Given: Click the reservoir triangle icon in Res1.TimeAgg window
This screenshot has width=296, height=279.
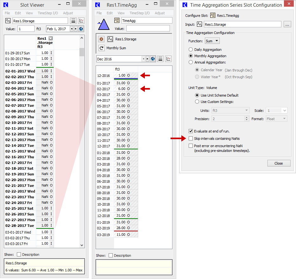Looking at the screenshot, I should coord(104,24).
